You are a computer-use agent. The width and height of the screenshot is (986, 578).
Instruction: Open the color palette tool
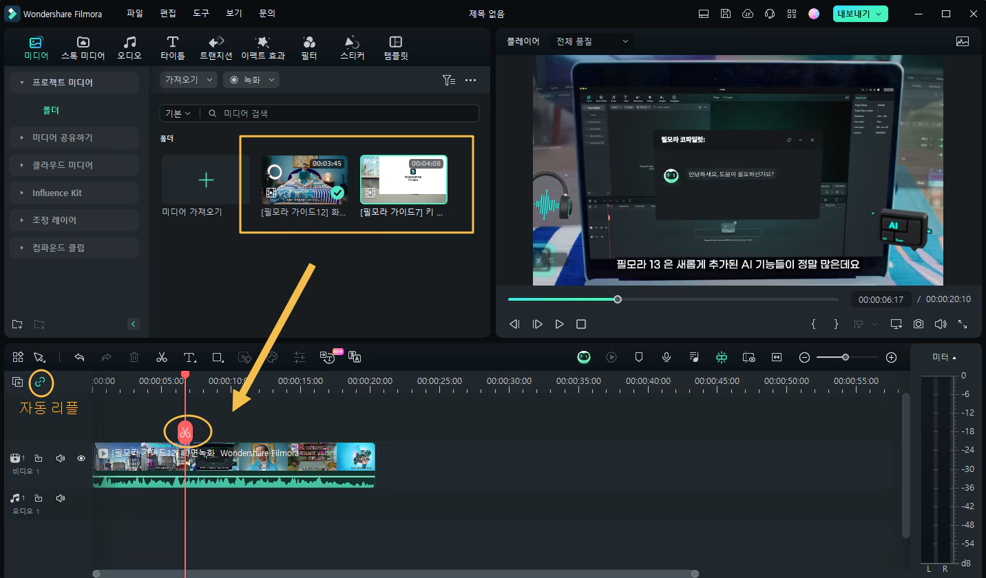click(272, 357)
